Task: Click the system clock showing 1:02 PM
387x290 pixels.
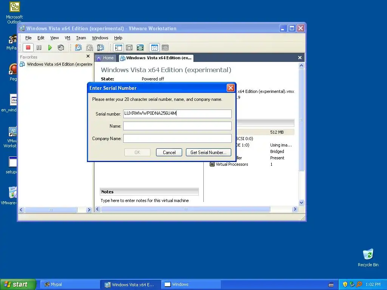Action: [373, 284]
